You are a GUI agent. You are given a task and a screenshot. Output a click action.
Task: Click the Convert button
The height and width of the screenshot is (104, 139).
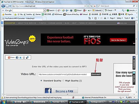96,74
